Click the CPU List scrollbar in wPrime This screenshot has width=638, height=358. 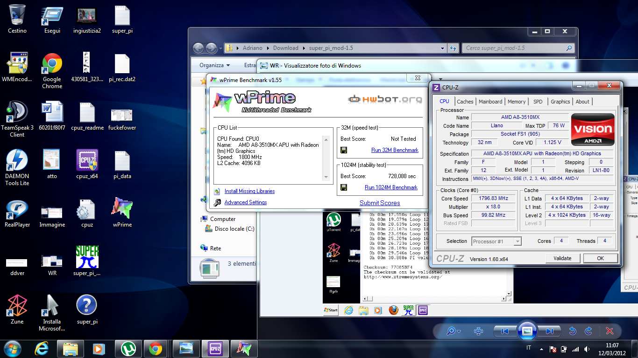(x=326, y=158)
